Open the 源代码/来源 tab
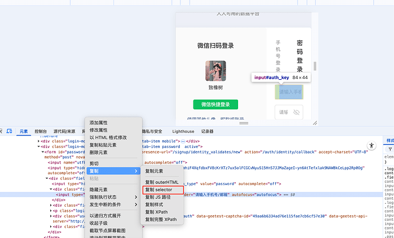The height and width of the screenshot is (238, 394). click(65, 132)
